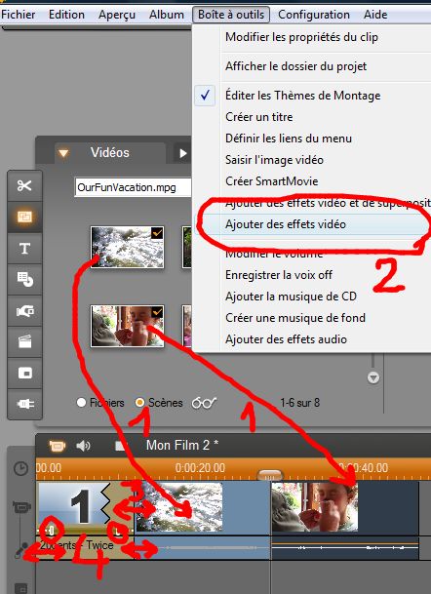Select the snowy water clip on timeline
The image size is (431, 594).
[203, 507]
